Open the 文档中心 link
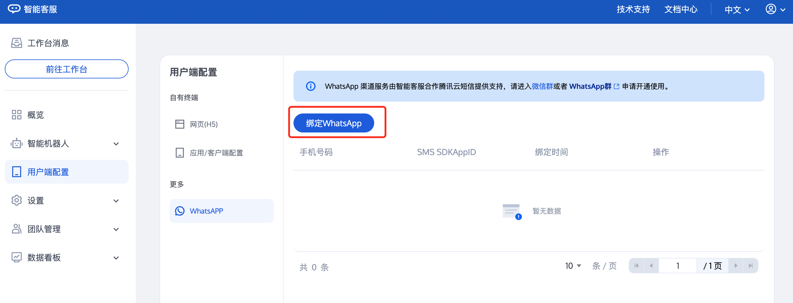The height and width of the screenshot is (303, 793). click(681, 9)
